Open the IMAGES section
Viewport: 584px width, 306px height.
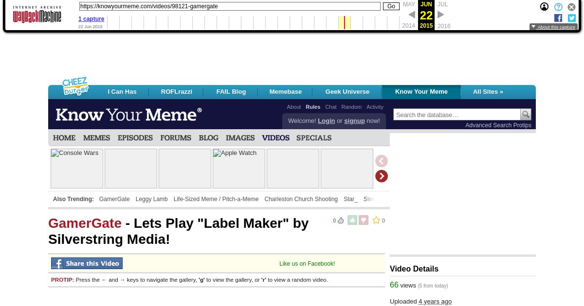click(x=240, y=138)
